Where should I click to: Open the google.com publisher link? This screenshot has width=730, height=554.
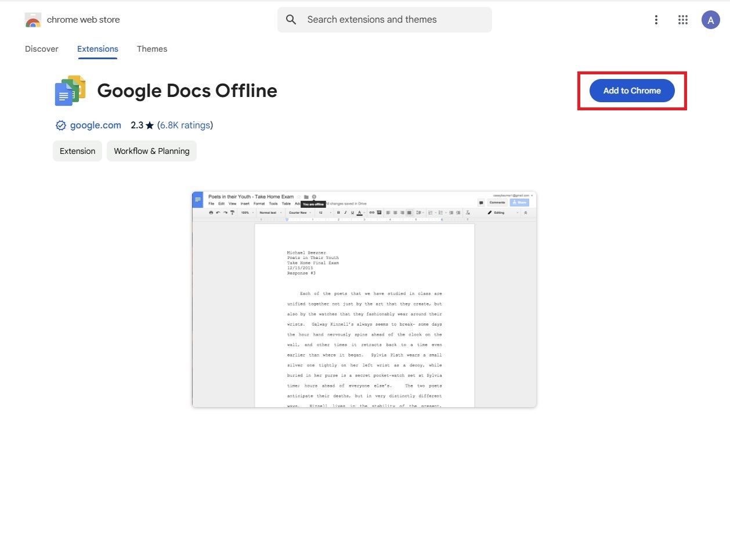point(96,125)
